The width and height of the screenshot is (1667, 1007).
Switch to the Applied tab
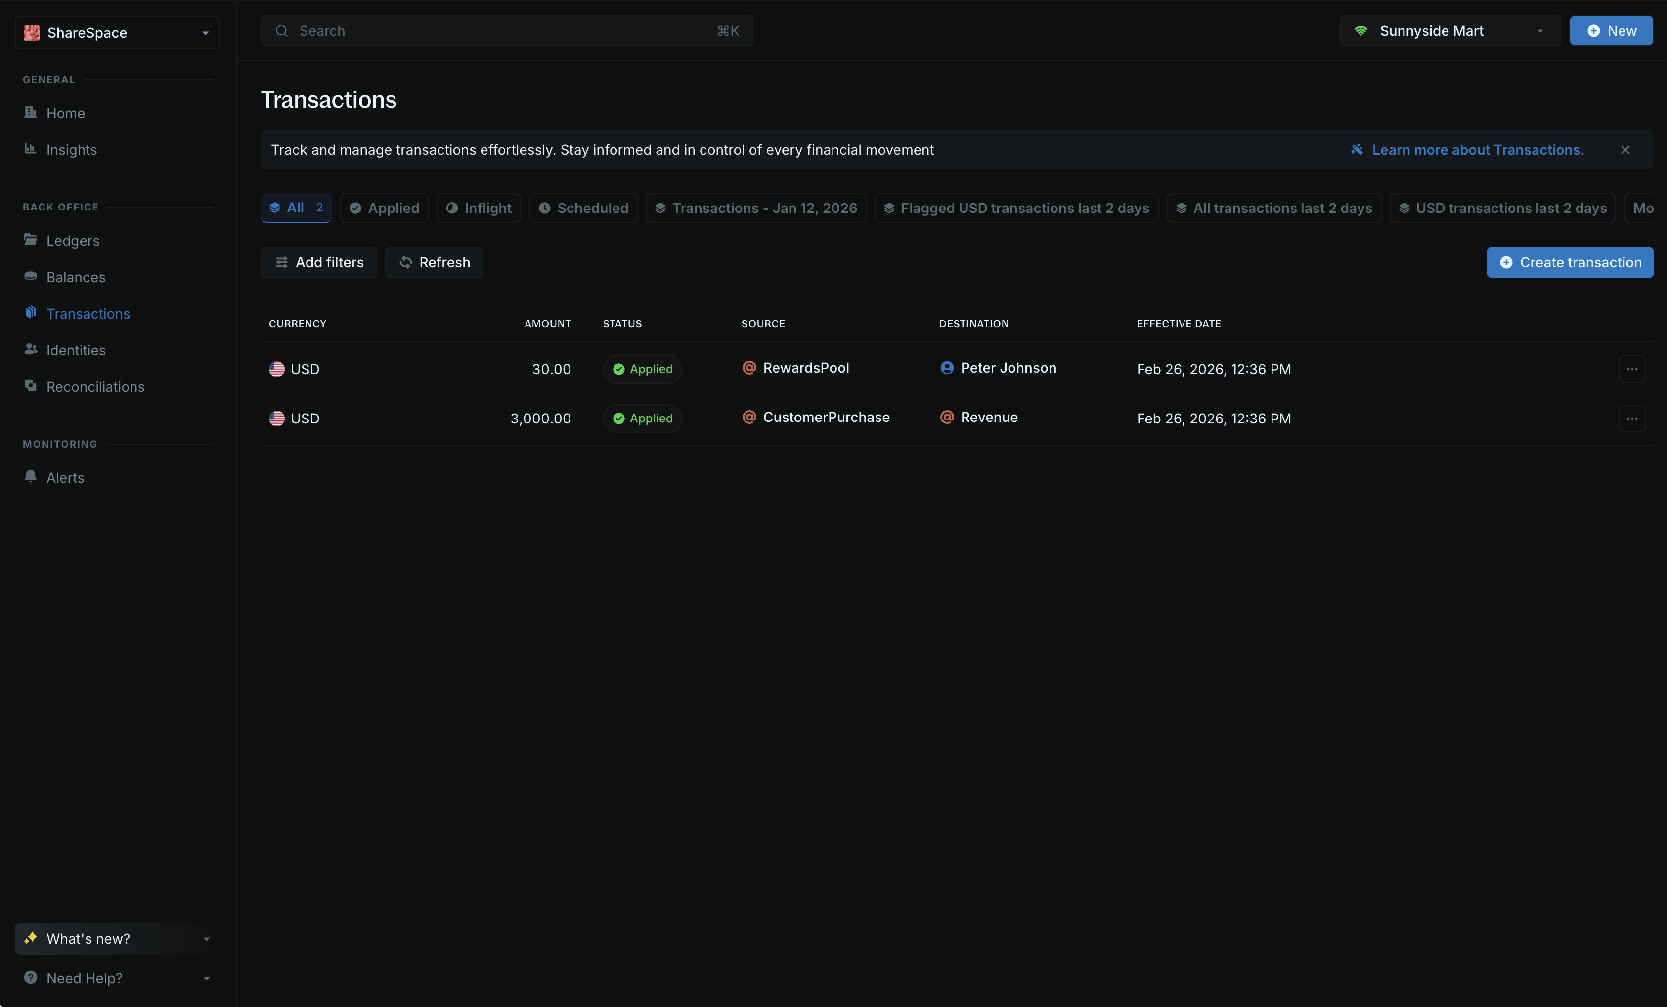point(384,209)
